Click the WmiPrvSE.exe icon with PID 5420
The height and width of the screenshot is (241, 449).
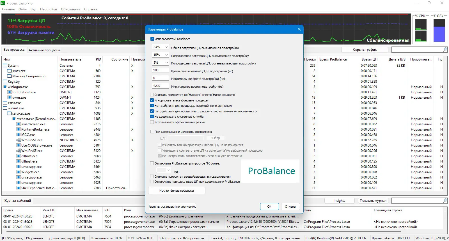point(19,151)
